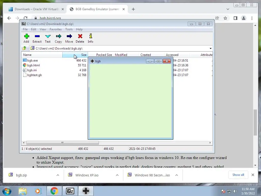
Task: Open Windows XP.iso from the downloads bar
Action: click(x=87, y=175)
